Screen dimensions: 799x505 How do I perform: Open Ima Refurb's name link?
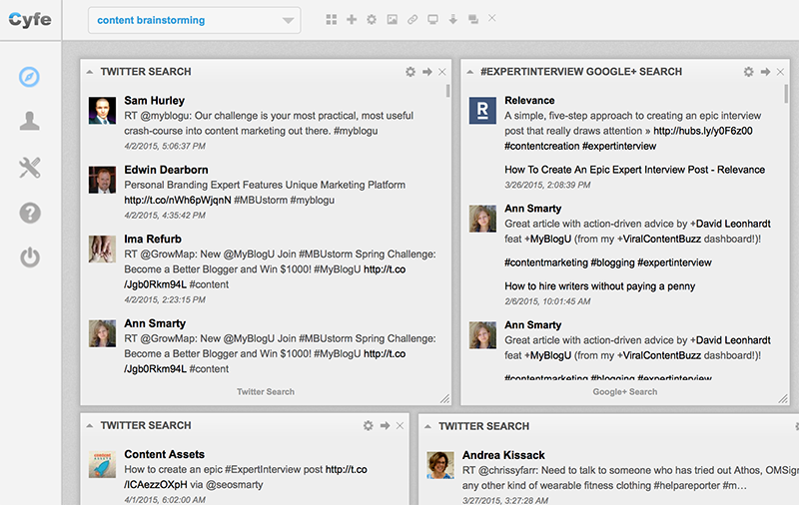click(x=153, y=239)
